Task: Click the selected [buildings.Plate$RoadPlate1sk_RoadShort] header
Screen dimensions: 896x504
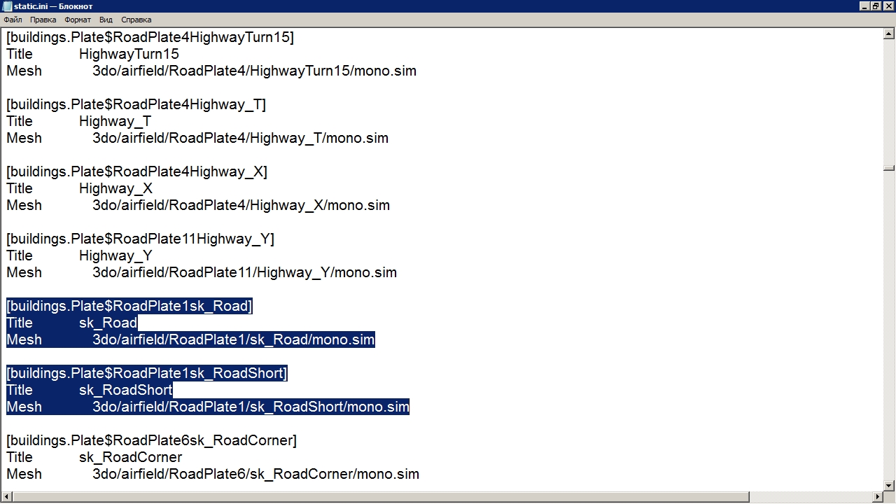Action: tap(147, 373)
